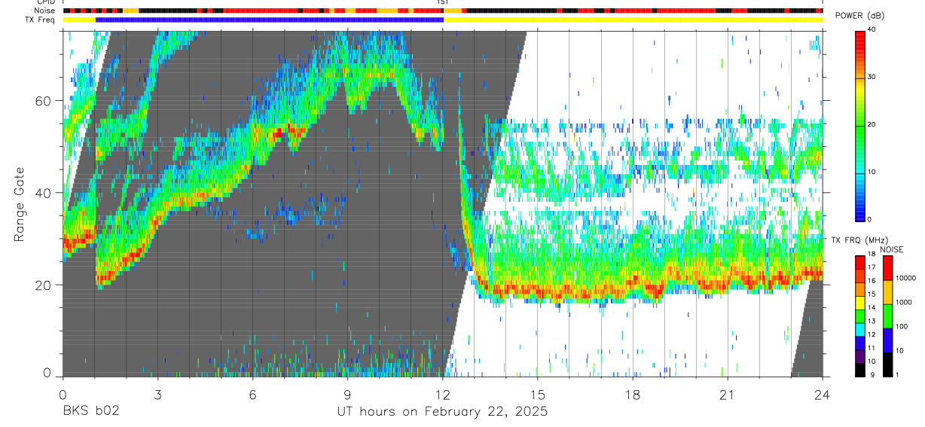Click the yellow TX Freq strip after 12 UT
Screen dimensions: 925x427
coord(633,20)
